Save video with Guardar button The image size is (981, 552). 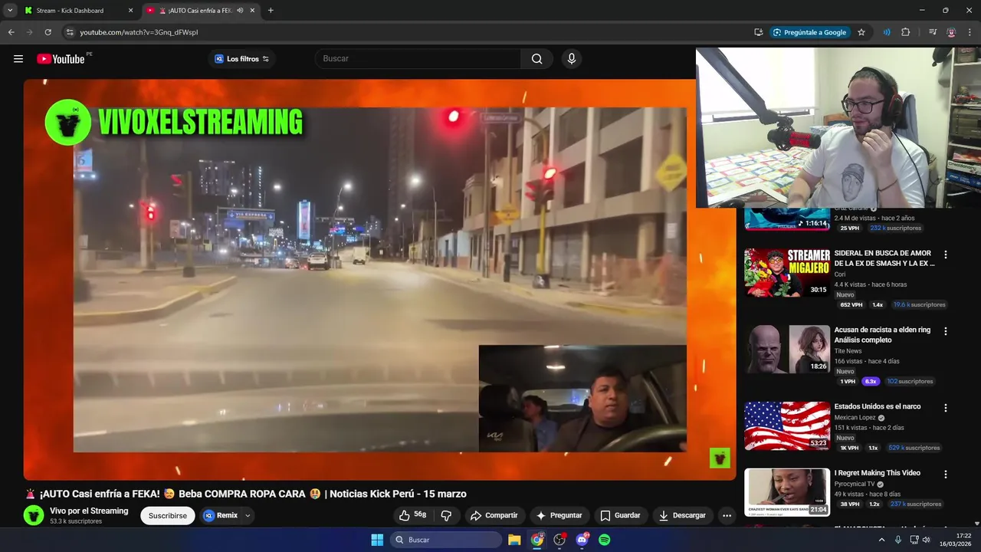[621, 515]
